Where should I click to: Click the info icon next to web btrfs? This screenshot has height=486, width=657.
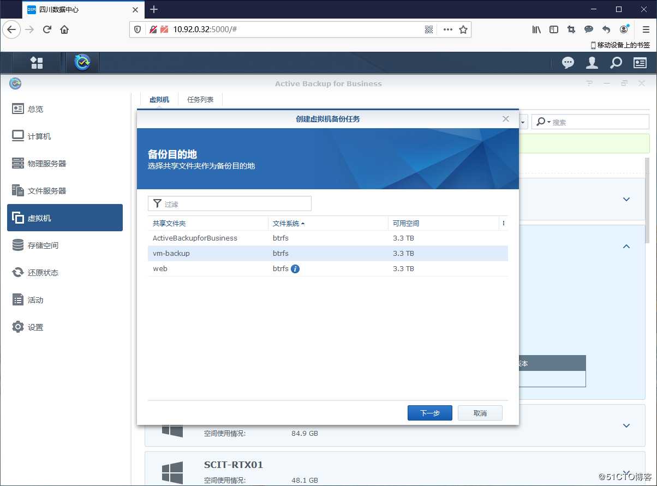click(295, 268)
